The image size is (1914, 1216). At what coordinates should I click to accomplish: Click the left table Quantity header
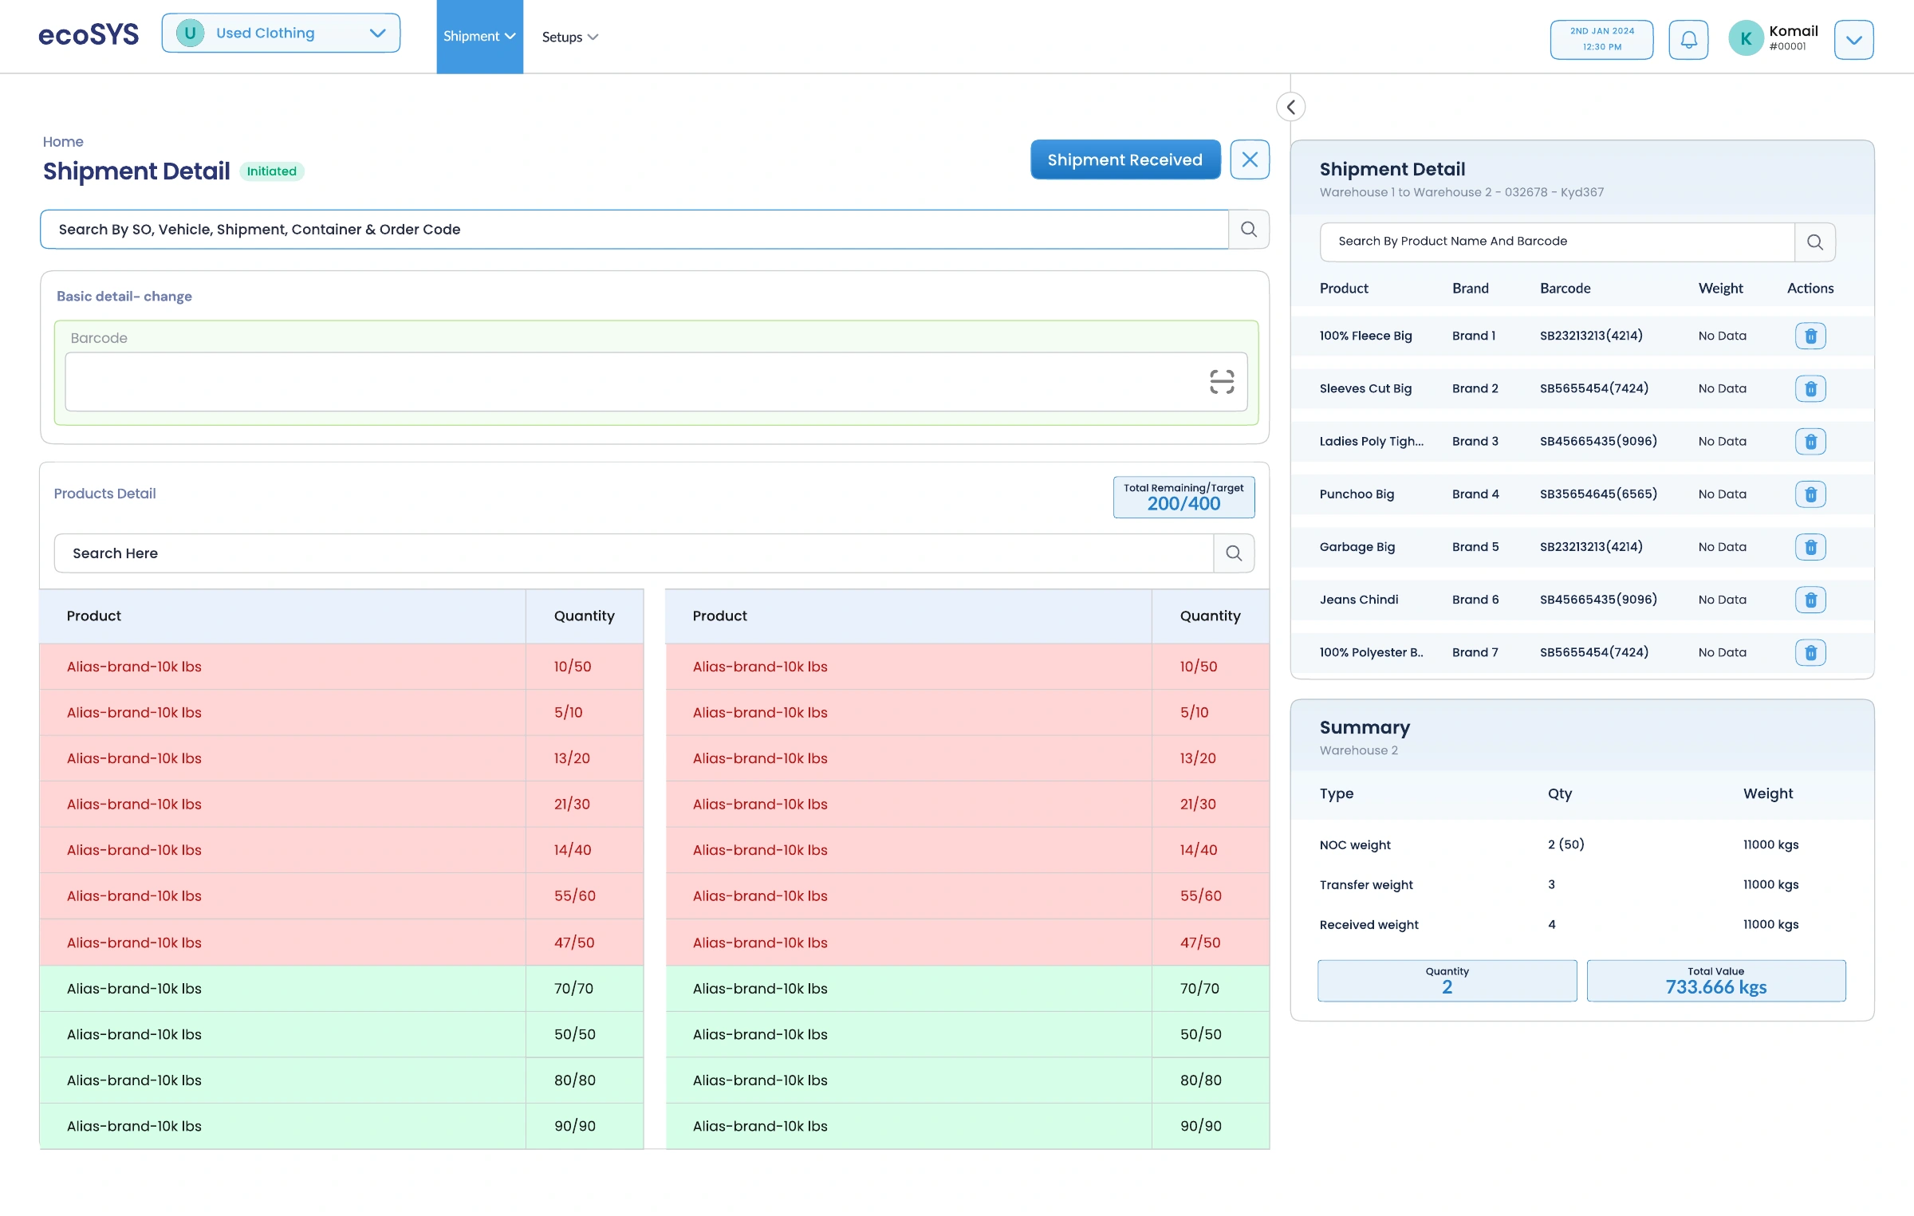[585, 616]
